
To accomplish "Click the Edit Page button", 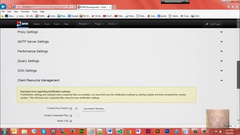I will [213, 24].
